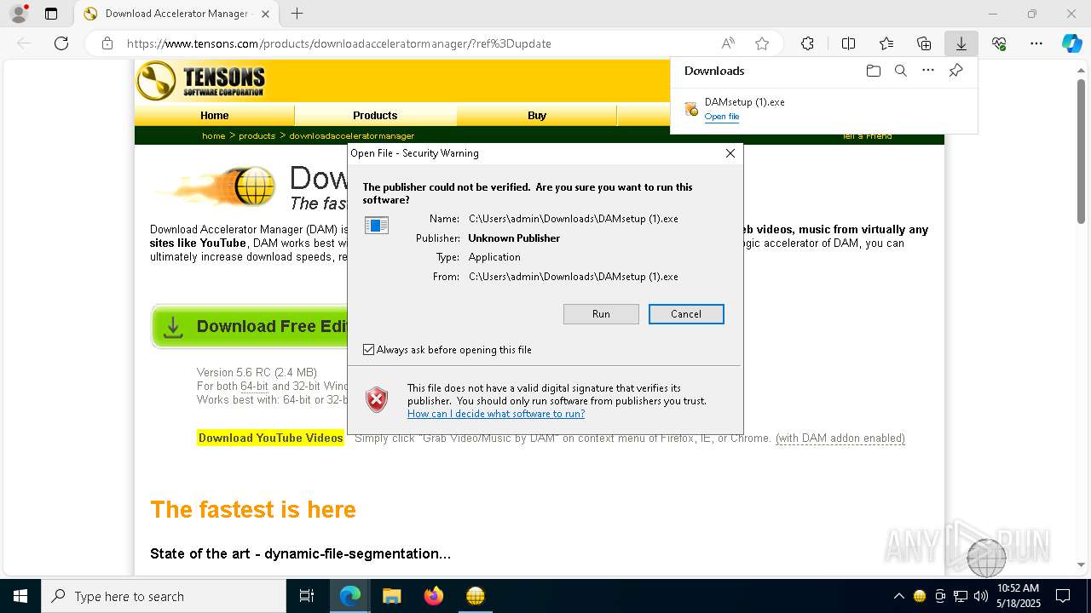This screenshot has width=1091, height=613.
Task: Open downloads folder from Downloads panel
Action: (x=873, y=71)
